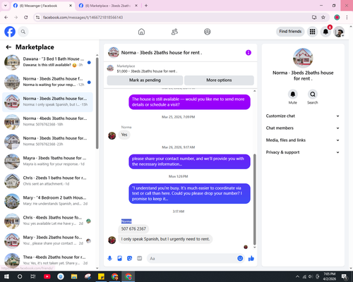
Task: Open Windows notification center icon
Action: 345,276
